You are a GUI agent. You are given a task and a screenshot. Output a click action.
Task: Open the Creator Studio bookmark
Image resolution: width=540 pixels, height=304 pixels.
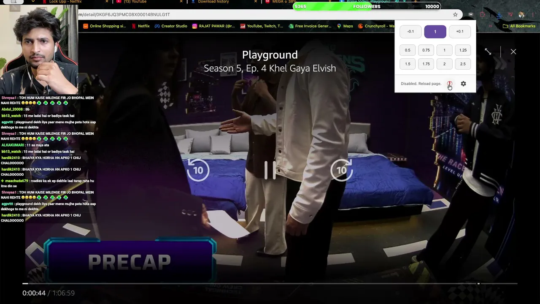click(171, 26)
